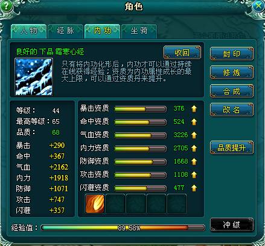Viewport: 265px width, 246px height.
Task: Click the 封印 button
Action: (x=232, y=54)
